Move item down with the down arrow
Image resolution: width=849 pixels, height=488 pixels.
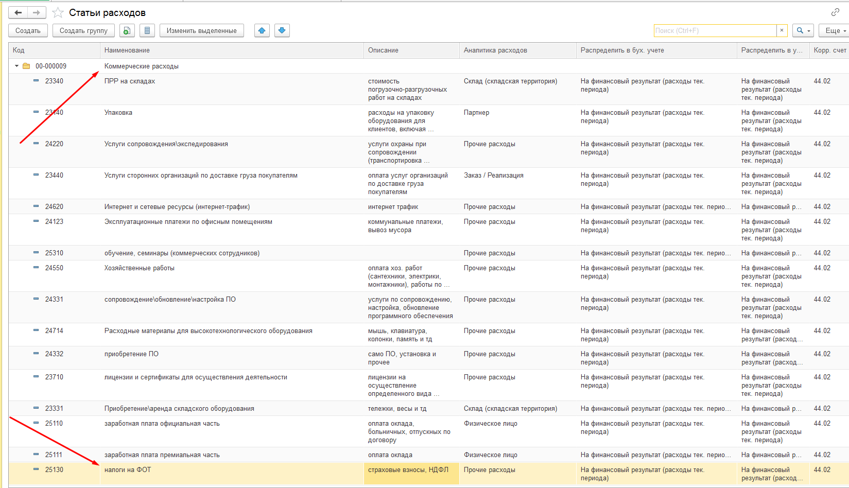(282, 31)
